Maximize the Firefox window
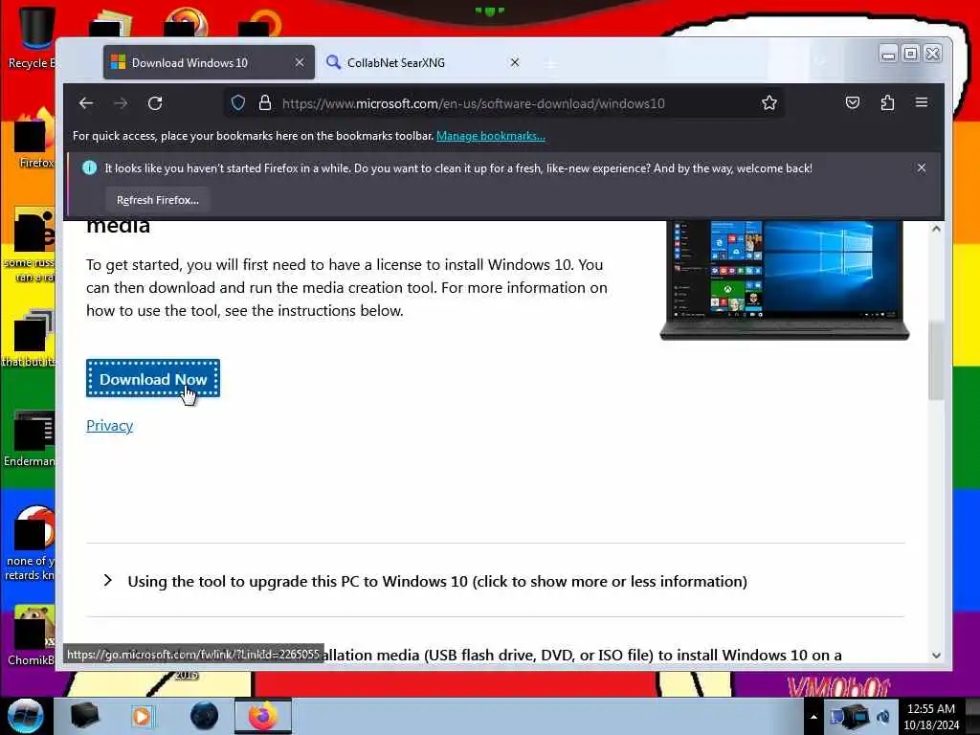This screenshot has width=980, height=735. (x=911, y=55)
